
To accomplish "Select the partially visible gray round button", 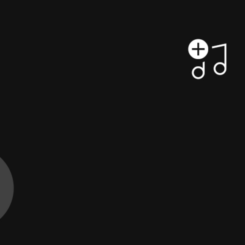I will 6,188.
